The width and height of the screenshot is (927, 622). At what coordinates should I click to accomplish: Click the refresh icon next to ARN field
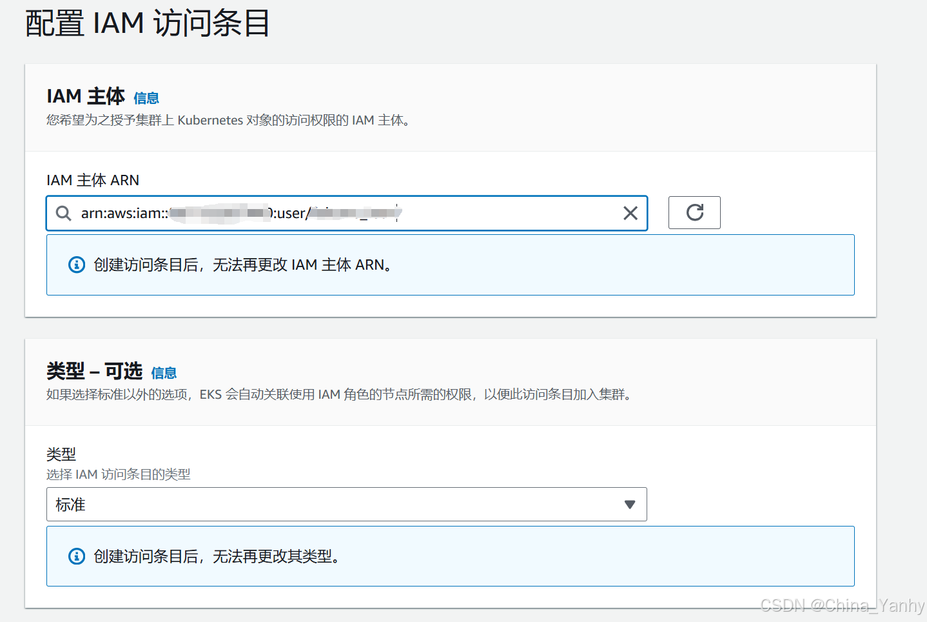tap(694, 212)
